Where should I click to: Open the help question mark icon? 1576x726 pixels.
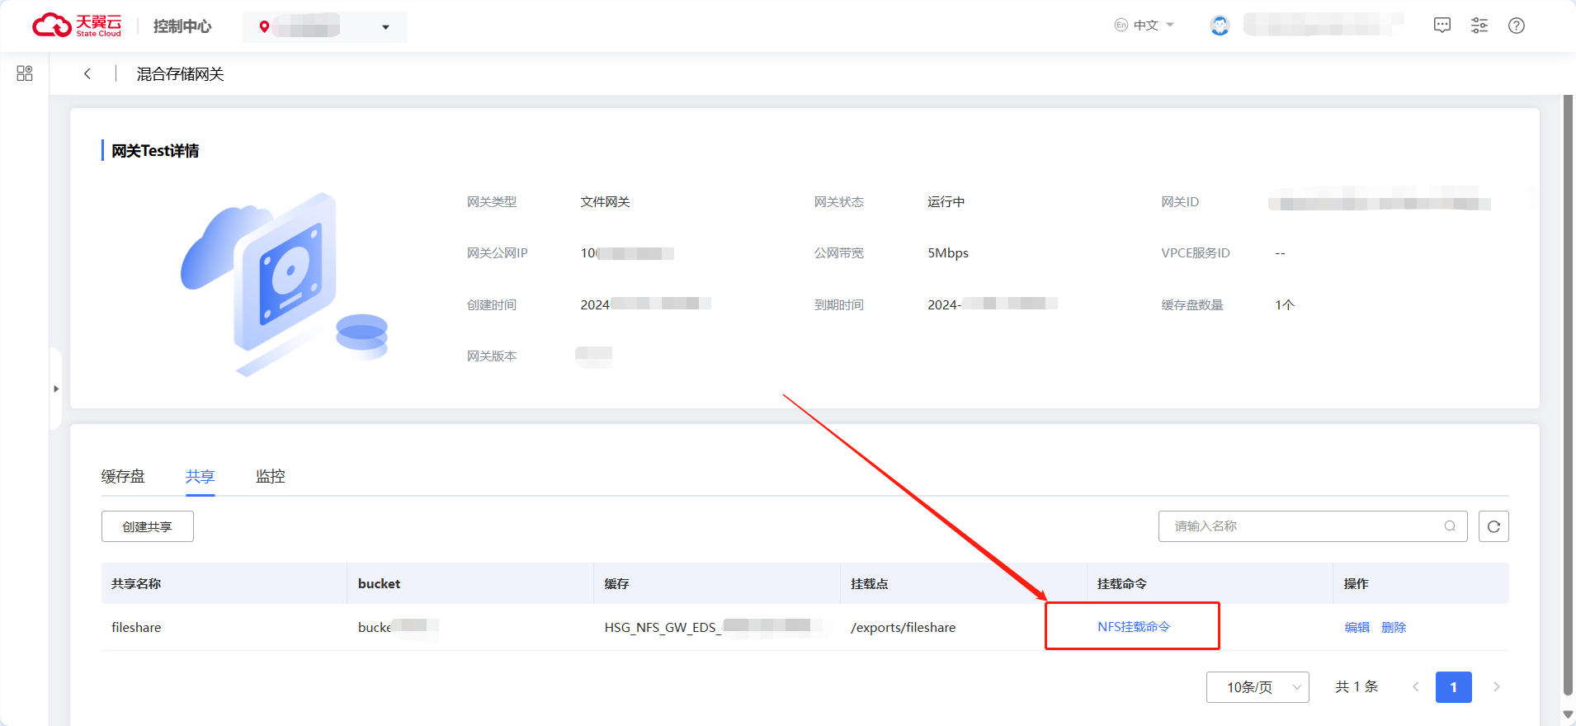[x=1516, y=26]
